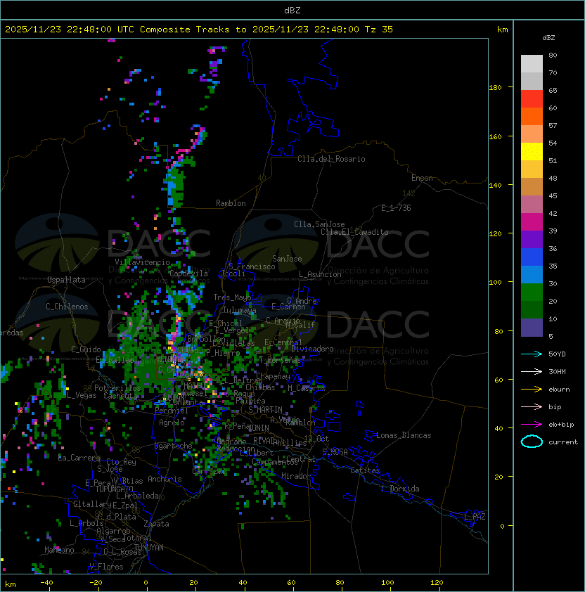
Task: Select the green 20 dBZ color swatch
Action: click(532, 292)
